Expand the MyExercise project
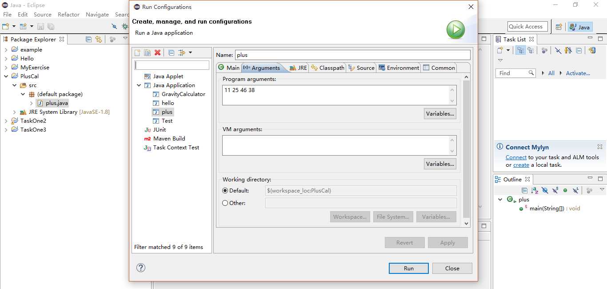The height and width of the screenshot is (289, 607). click(6, 68)
